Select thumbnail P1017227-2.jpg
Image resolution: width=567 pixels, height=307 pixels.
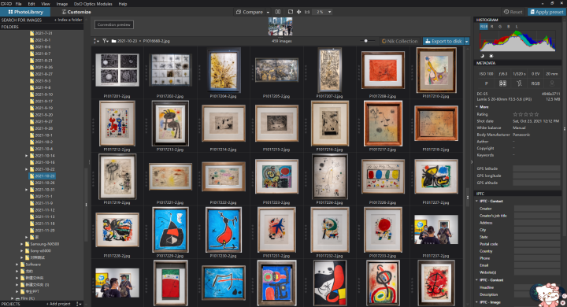coord(436,176)
